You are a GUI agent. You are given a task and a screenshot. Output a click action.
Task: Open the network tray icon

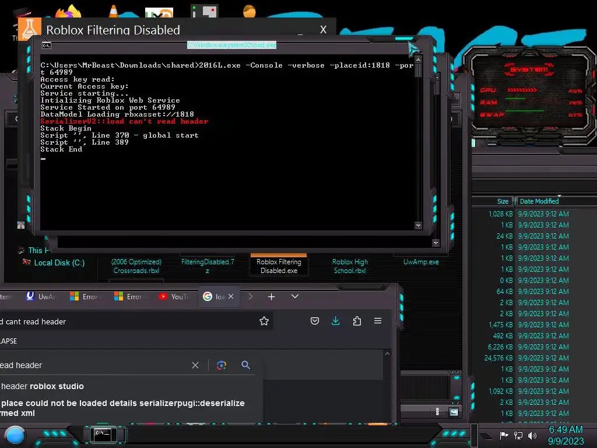coord(518,435)
